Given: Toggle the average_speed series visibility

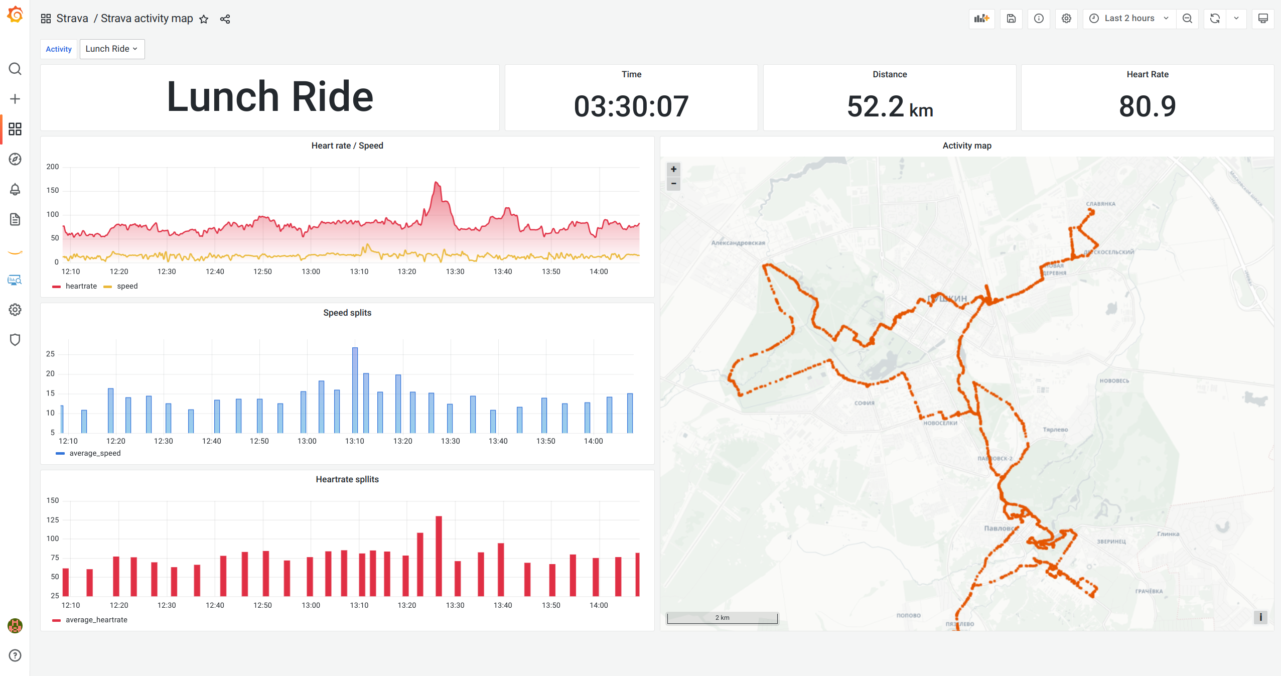Looking at the screenshot, I should coord(95,453).
